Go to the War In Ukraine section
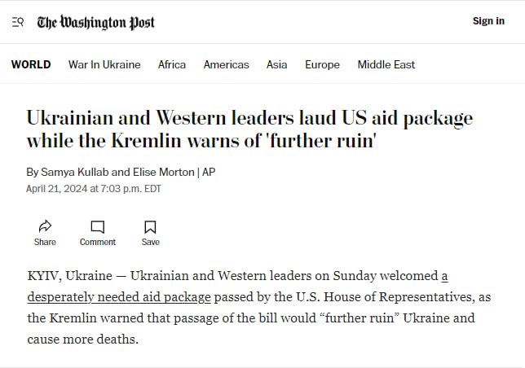 click(x=104, y=64)
